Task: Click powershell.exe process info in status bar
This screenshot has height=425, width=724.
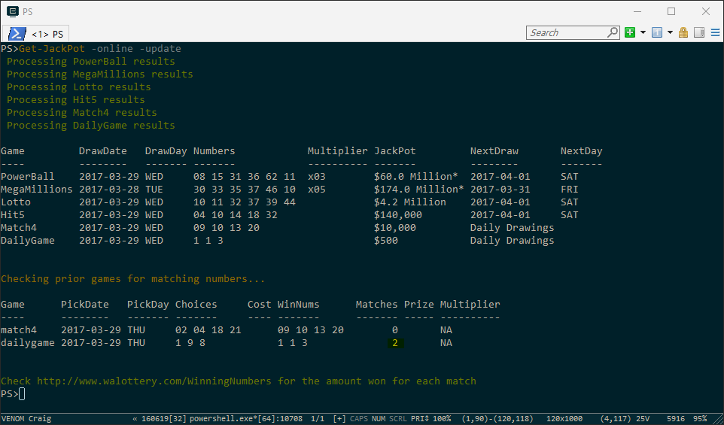Action: pos(245,419)
